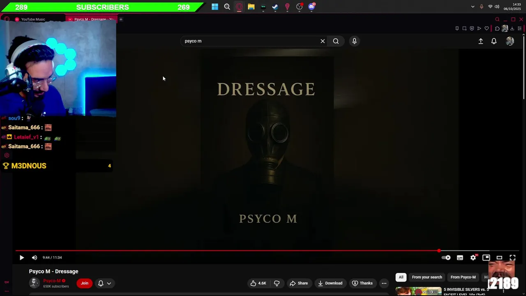The height and width of the screenshot is (296, 526).
Task: Start voice search with microphone
Action: pos(354,41)
